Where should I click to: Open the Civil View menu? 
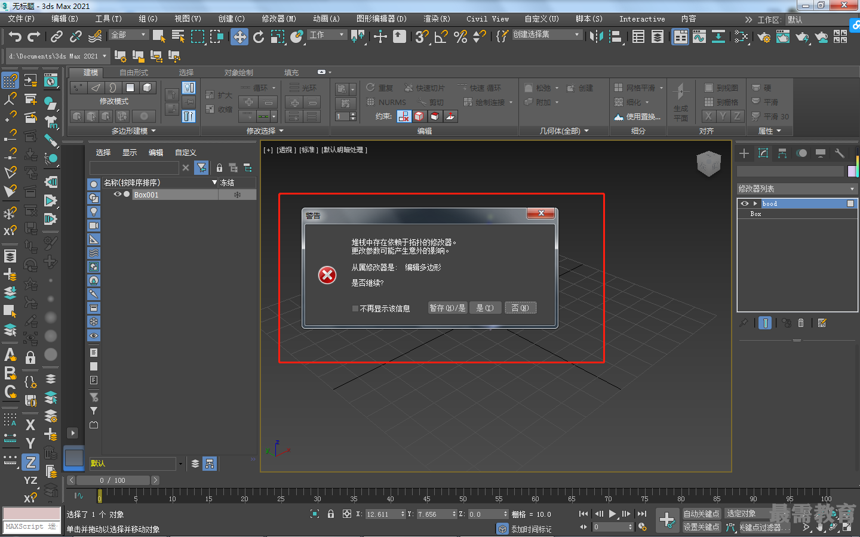pyautogui.click(x=488, y=19)
